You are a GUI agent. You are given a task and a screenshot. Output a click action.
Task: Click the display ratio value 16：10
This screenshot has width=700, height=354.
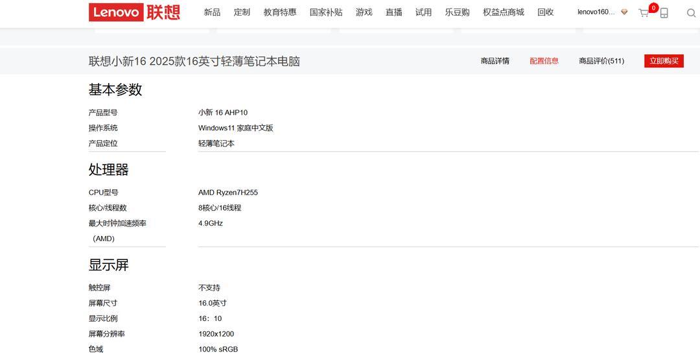click(210, 319)
